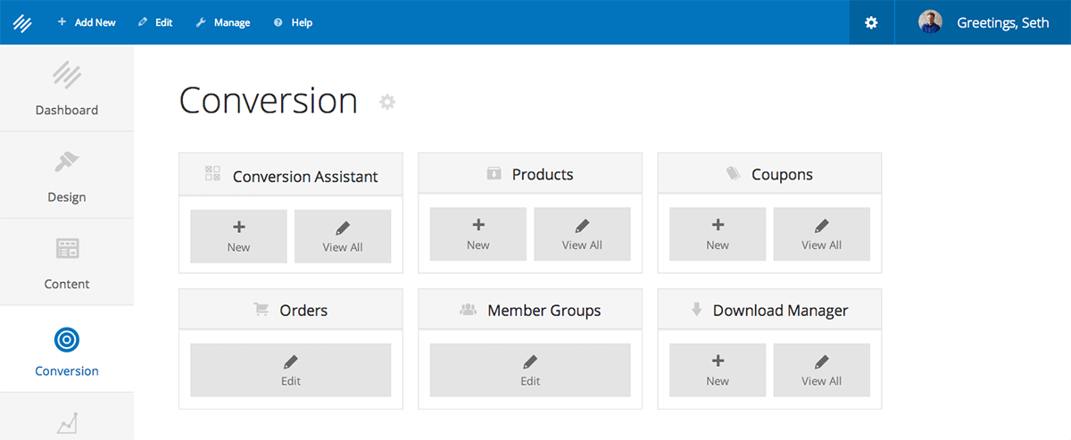Create New download in Download Manager
The width and height of the screenshot is (1071, 440).
718,370
